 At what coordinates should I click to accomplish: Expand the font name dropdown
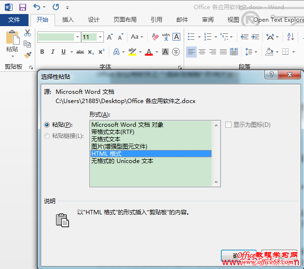(77, 37)
